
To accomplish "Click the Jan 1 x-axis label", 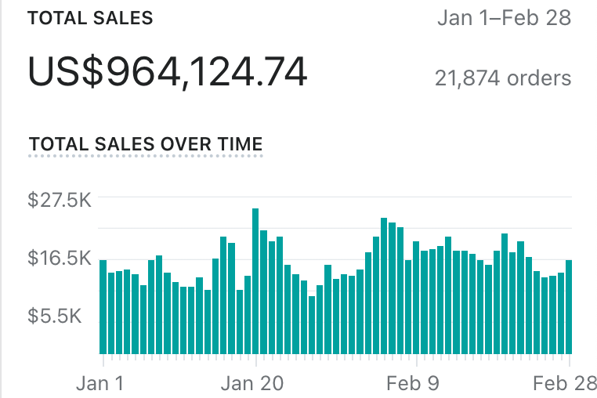I will (99, 384).
